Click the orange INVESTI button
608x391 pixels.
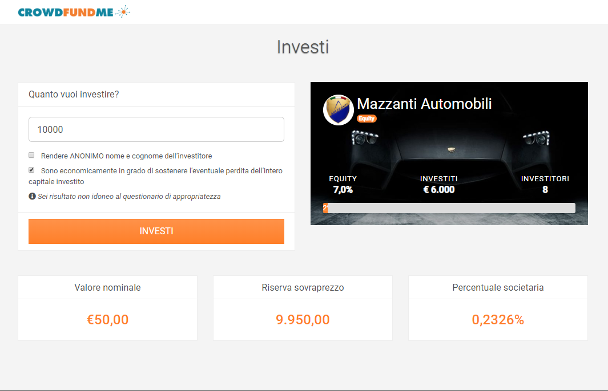point(156,231)
